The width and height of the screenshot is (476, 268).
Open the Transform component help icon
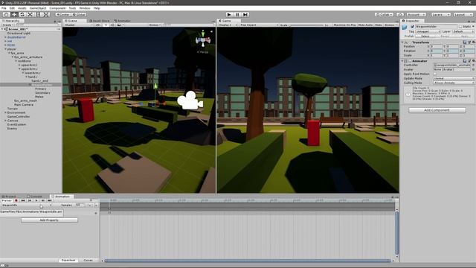(465, 42)
